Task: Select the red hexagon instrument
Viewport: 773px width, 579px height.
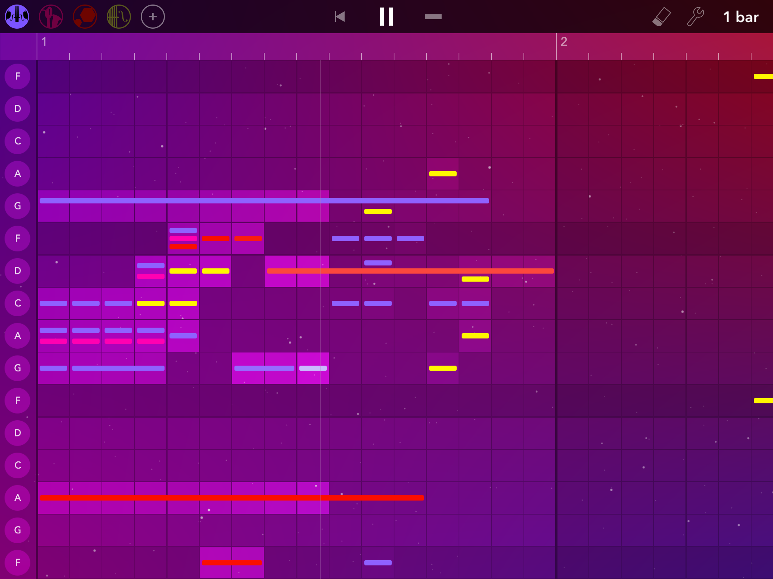Action: click(x=85, y=17)
